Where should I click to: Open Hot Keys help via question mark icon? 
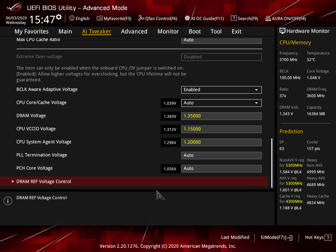tap(328, 237)
